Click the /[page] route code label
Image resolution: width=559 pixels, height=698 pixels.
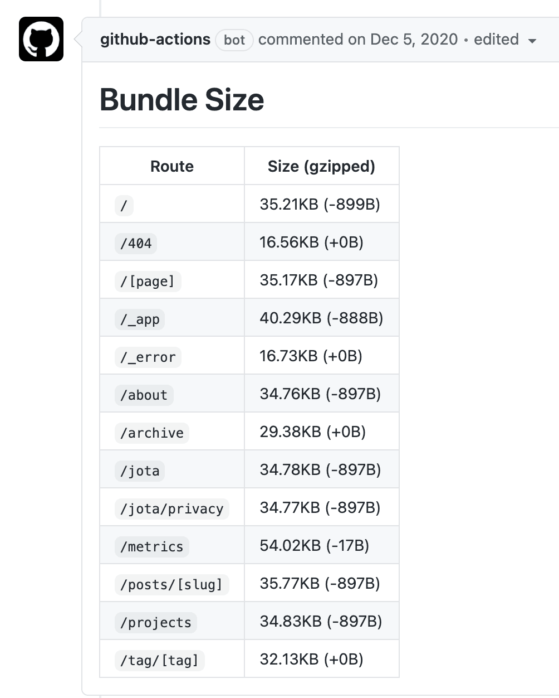[148, 281]
